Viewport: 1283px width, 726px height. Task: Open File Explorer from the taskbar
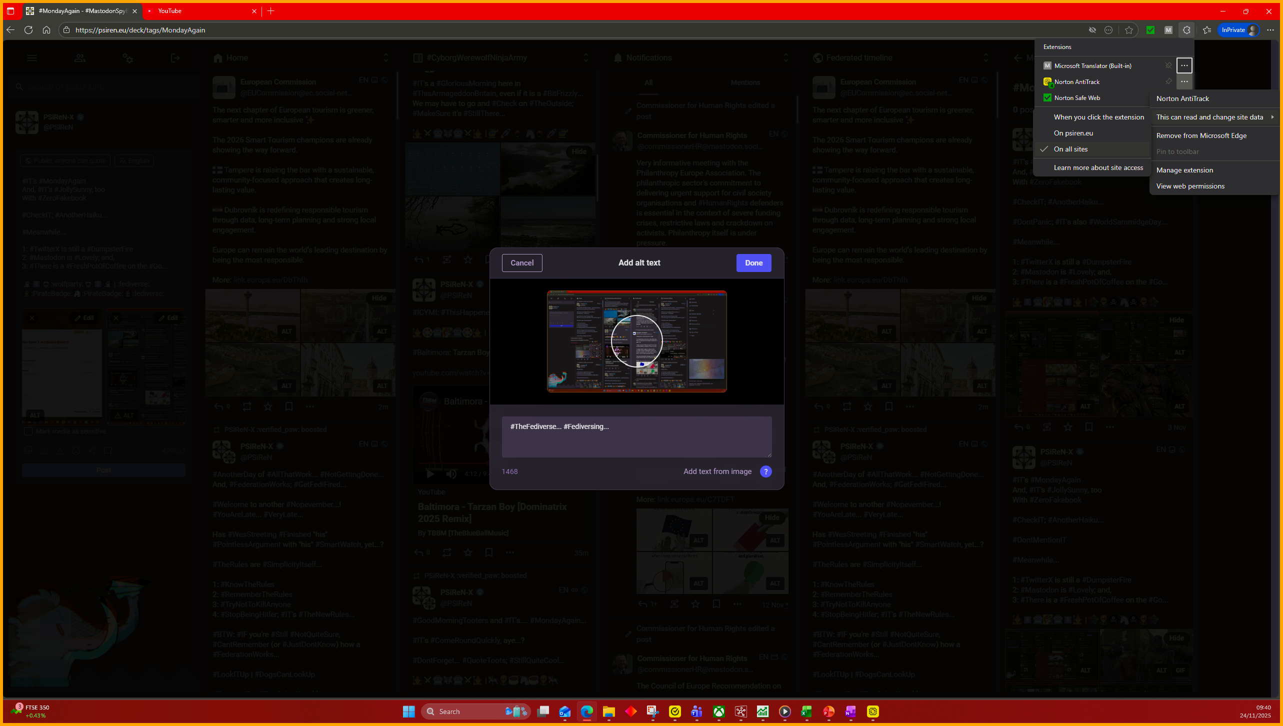608,711
